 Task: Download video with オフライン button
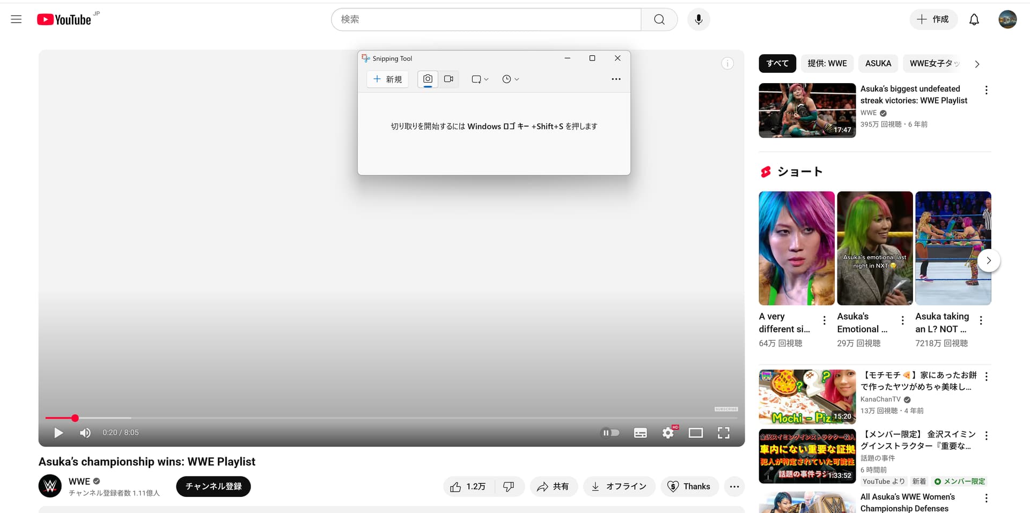point(620,486)
